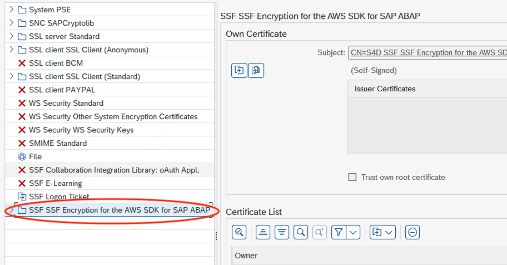Click red X beside SSF Collaboration Integration Library
Screen dimensions: 507x265
pos(22,170)
